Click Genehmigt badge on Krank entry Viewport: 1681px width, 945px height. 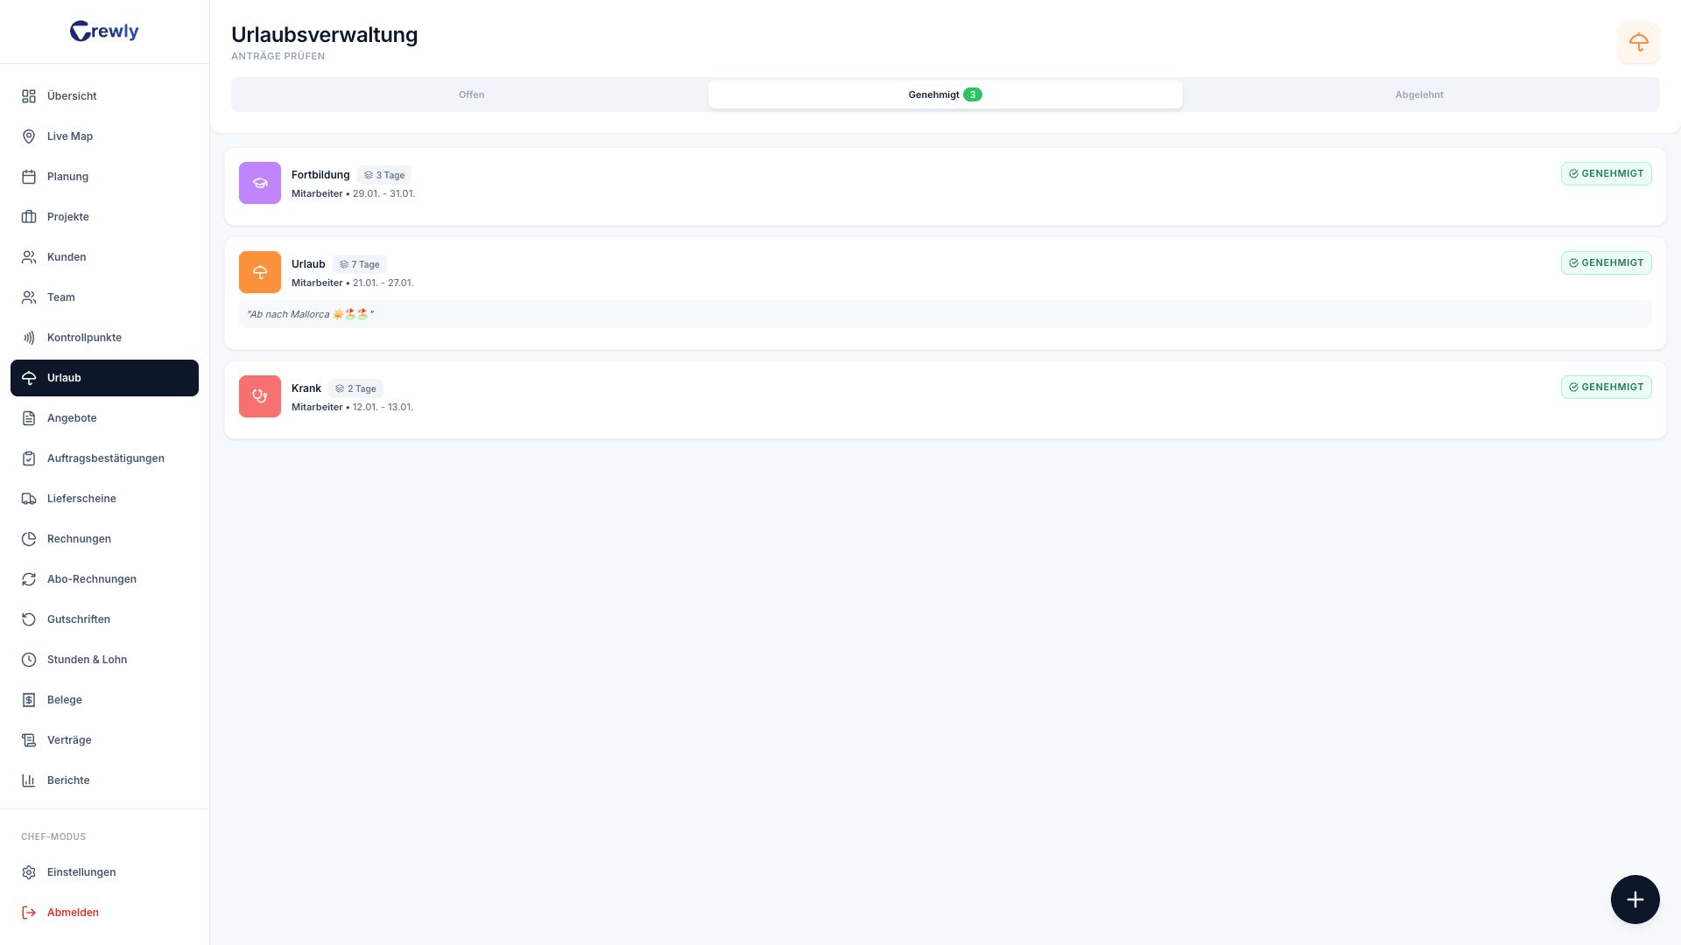[x=1606, y=388]
